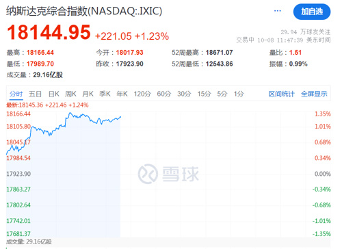Open the 日K daily candlestick tab
This screenshot has width=342, height=249.
[x=54, y=94]
